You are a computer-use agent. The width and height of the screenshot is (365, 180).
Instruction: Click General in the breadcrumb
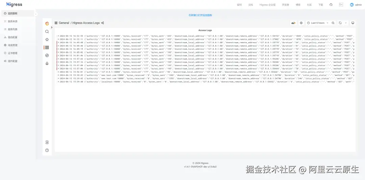point(64,23)
